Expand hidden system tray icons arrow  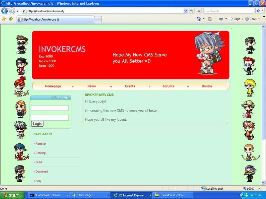(242, 195)
